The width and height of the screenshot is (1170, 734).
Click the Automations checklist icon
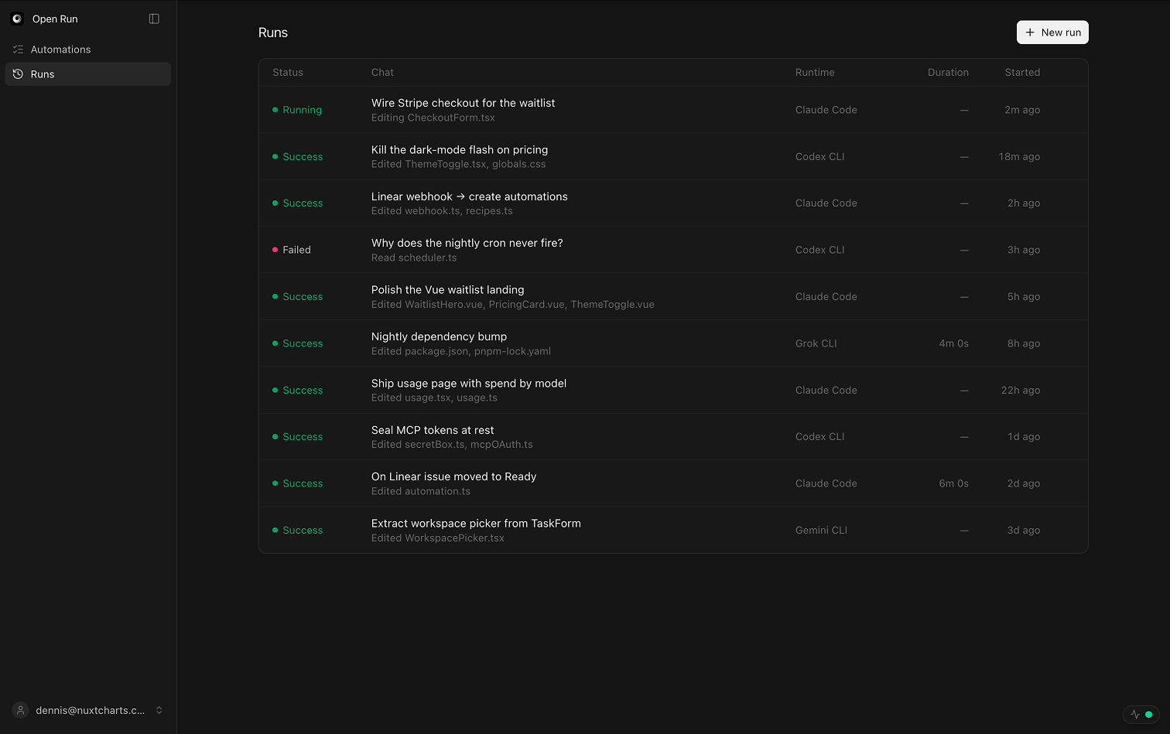[x=18, y=50]
